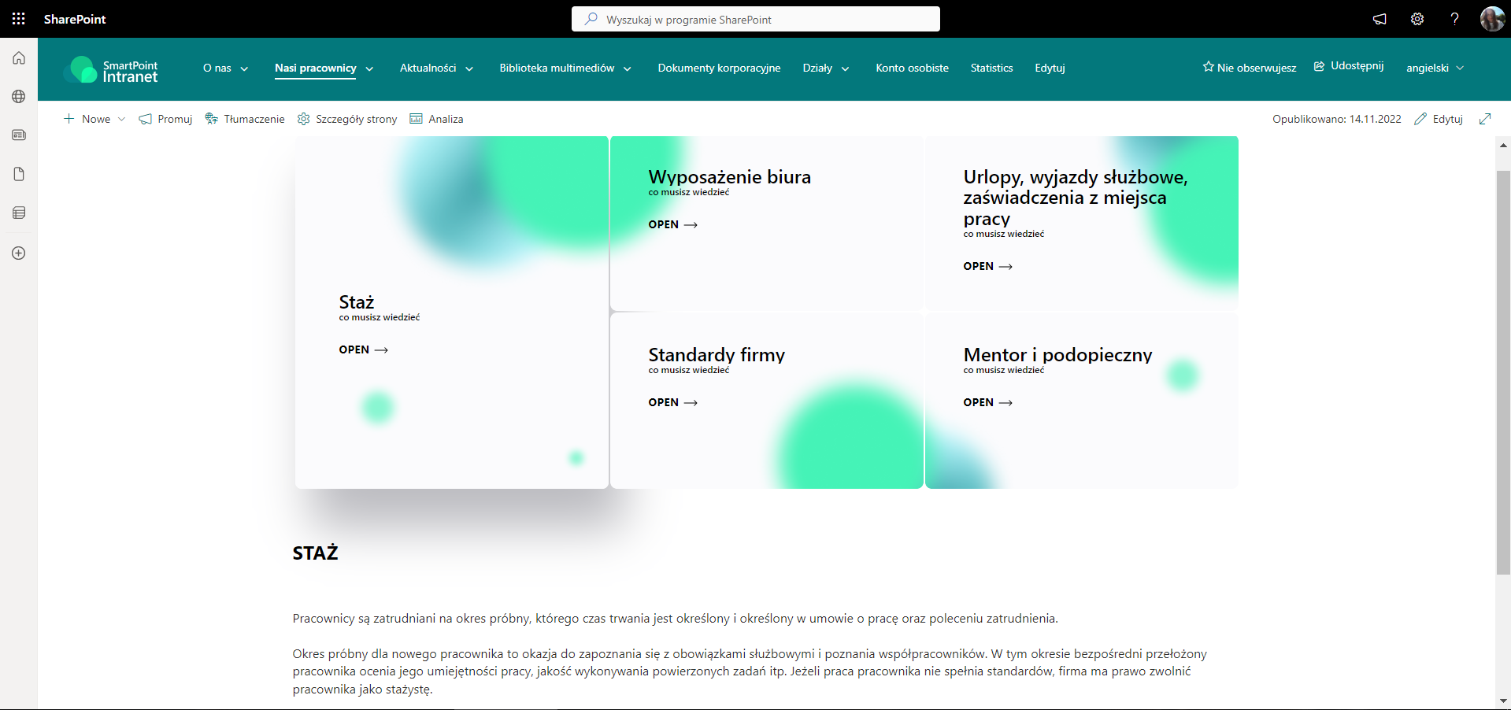This screenshot has width=1511, height=710.
Task: Click the SharePoint search box
Action: 756,20
